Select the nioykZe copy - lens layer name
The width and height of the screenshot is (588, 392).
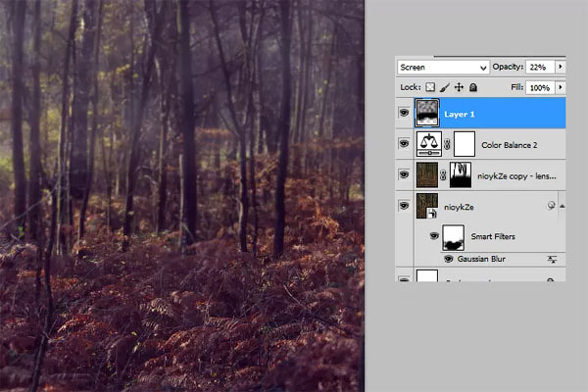[x=516, y=176]
